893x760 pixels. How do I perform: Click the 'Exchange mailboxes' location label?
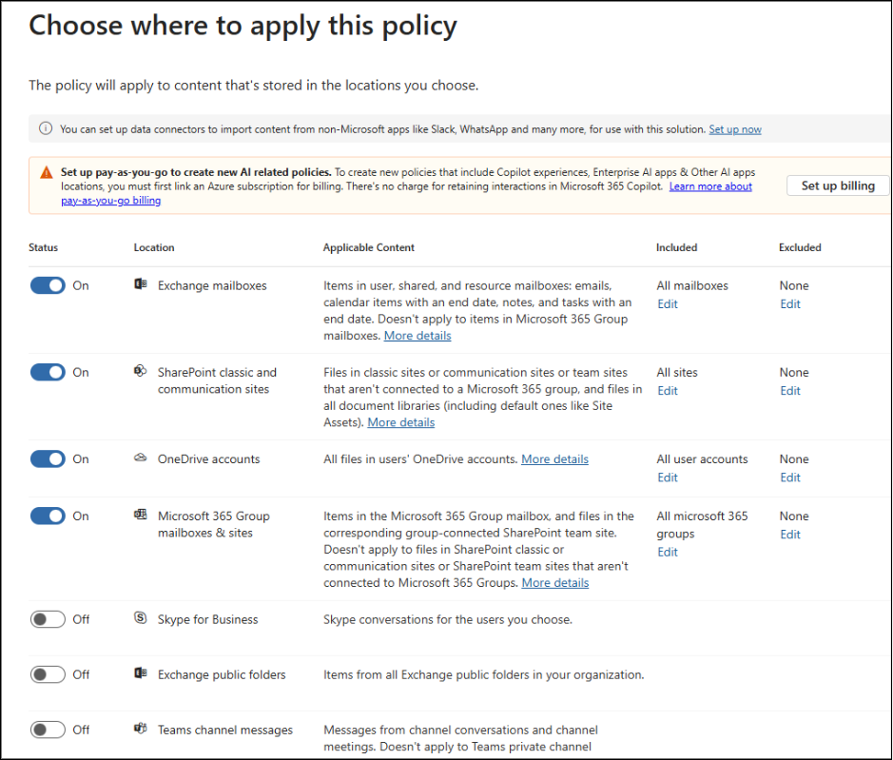[212, 286]
